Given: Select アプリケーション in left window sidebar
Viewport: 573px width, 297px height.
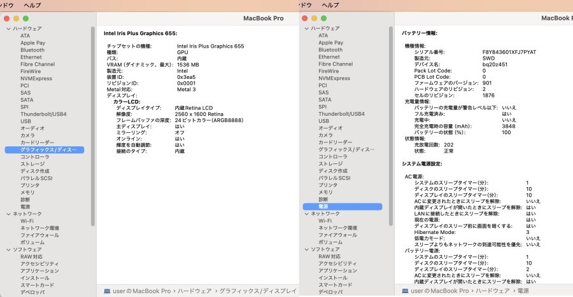Looking at the screenshot, I should coord(40,271).
